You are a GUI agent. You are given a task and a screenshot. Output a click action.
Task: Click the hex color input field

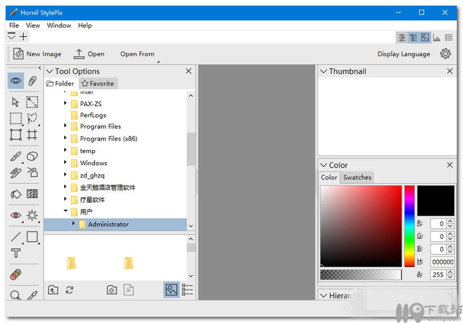(x=443, y=262)
